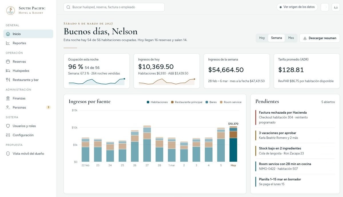Viewport: 343px width, 197px height.
Task: Click the South Pacific hotel logo
Action: [x=11, y=11]
